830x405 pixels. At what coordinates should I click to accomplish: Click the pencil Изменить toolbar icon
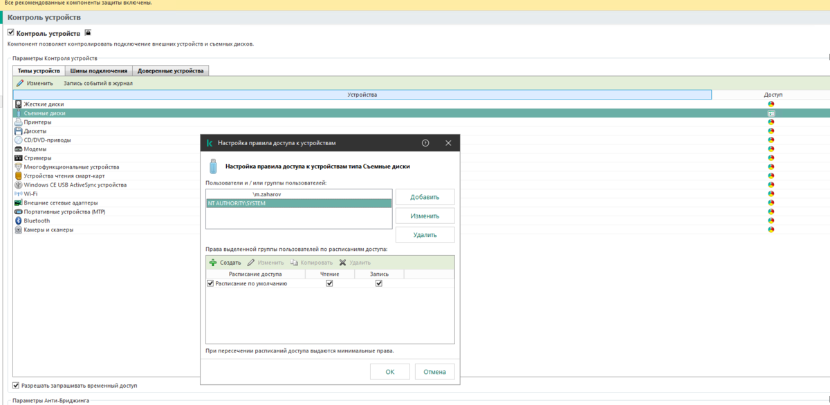20,83
